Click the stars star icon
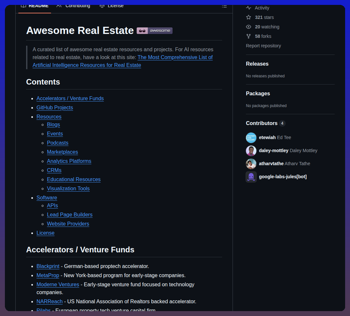 [249, 17]
